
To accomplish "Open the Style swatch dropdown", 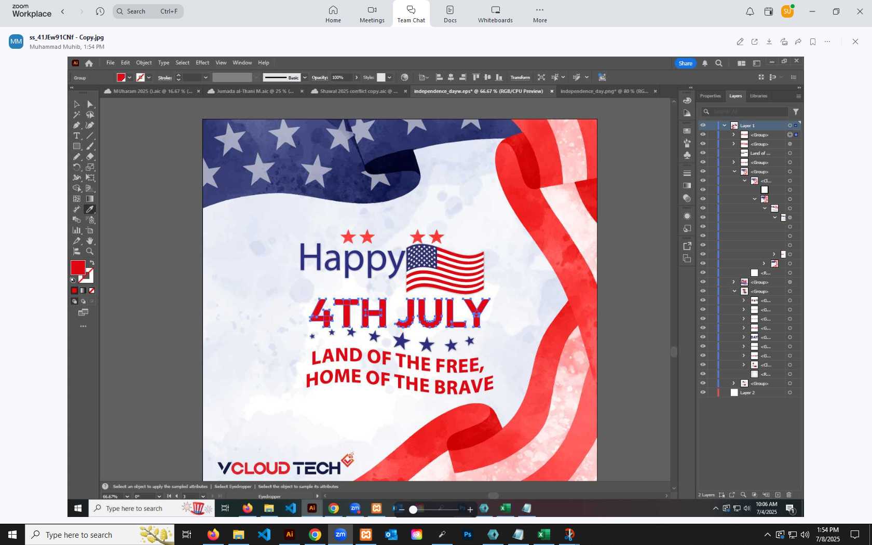I will [389, 78].
